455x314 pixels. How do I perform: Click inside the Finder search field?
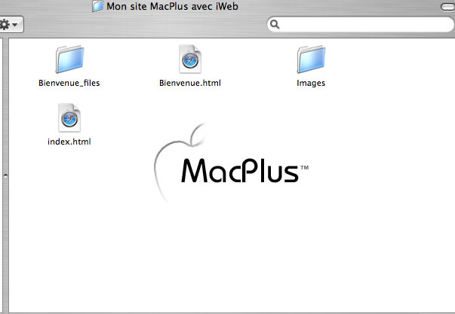pos(361,24)
